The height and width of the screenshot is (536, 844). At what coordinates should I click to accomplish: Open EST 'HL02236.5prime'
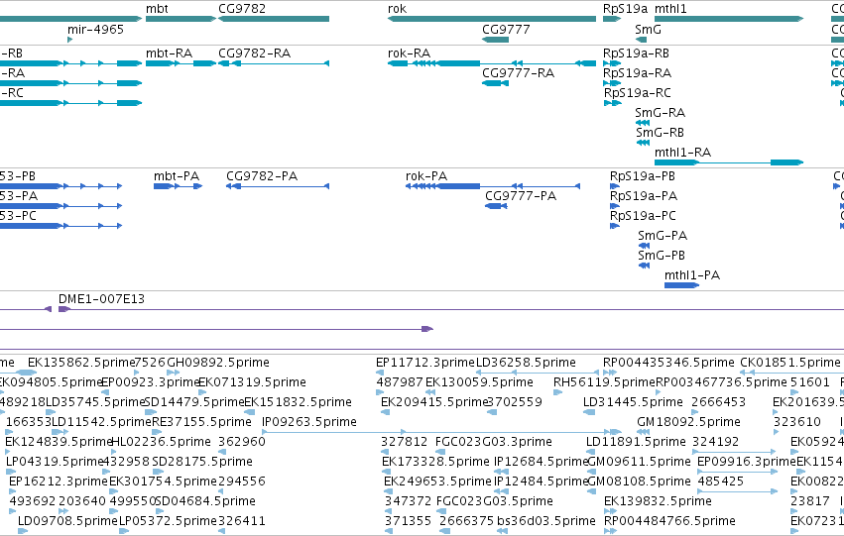pos(161,442)
